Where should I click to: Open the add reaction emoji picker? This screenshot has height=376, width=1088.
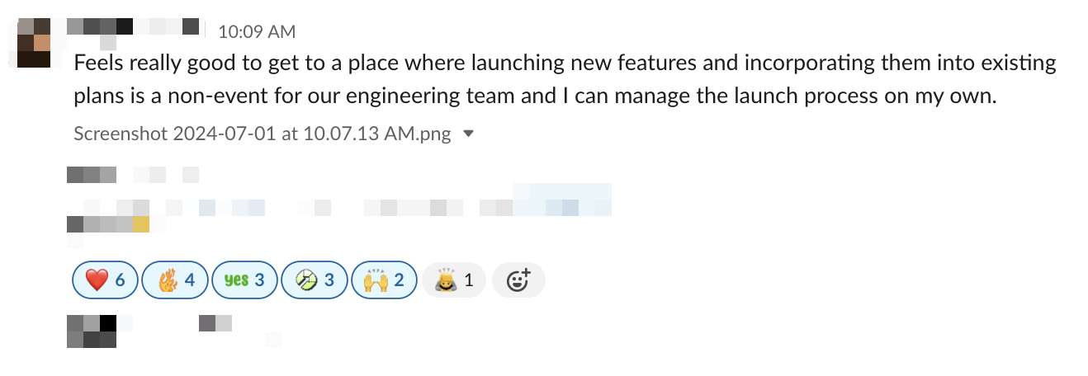coord(518,280)
